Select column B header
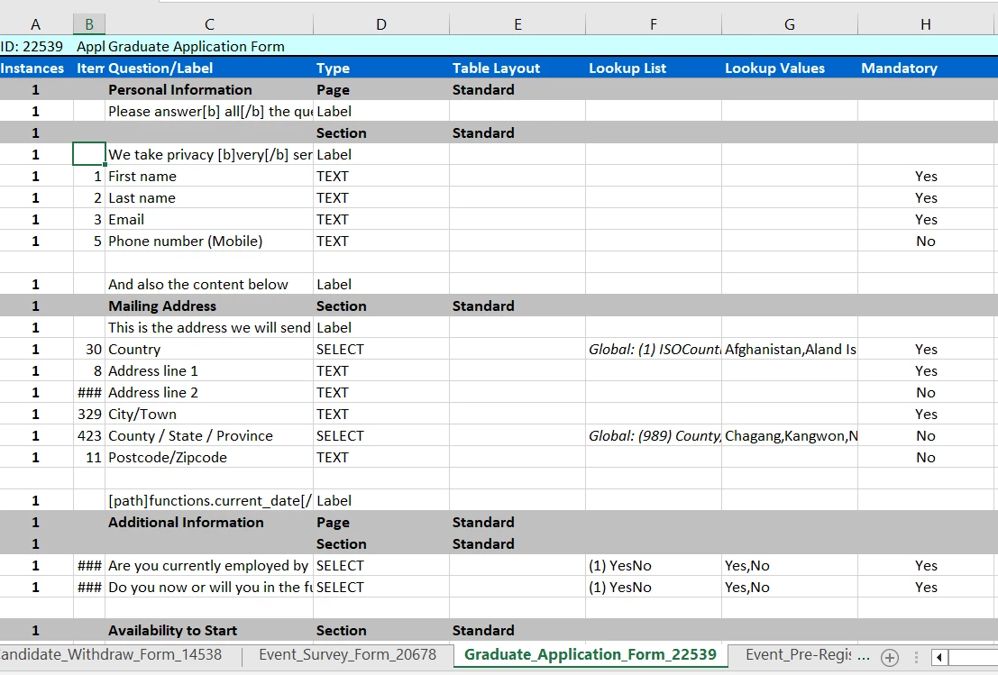 tap(89, 24)
